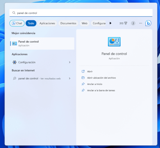The width and height of the screenshot is (160, 148).
Task: Expand the web result chevron
Action: [70, 78]
